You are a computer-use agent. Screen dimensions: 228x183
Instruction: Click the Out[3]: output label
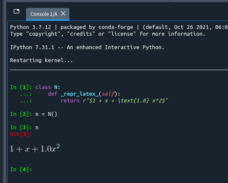click(x=21, y=134)
